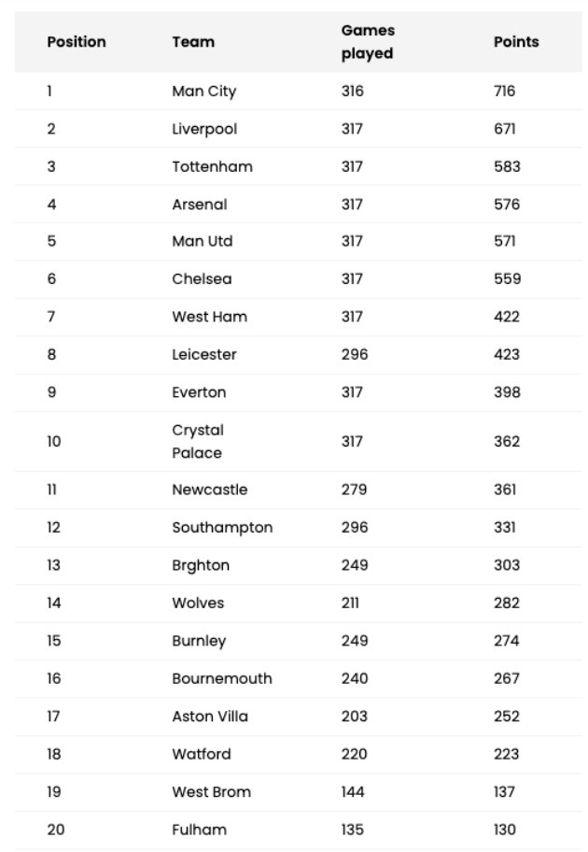The height and width of the screenshot is (852, 588).
Task: Click the Position column header
Action: coord(77,42)
